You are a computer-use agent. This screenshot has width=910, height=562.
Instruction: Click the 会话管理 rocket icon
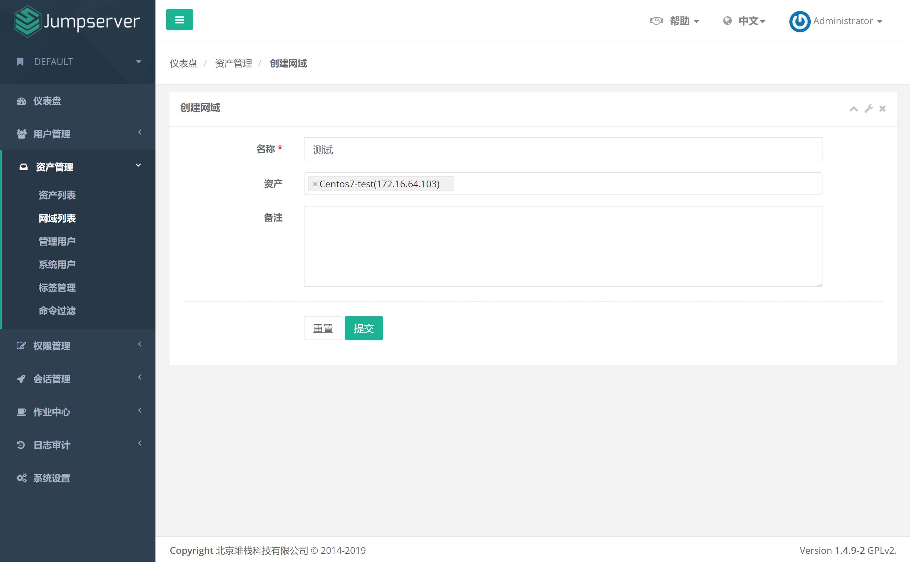click(21, 379)
